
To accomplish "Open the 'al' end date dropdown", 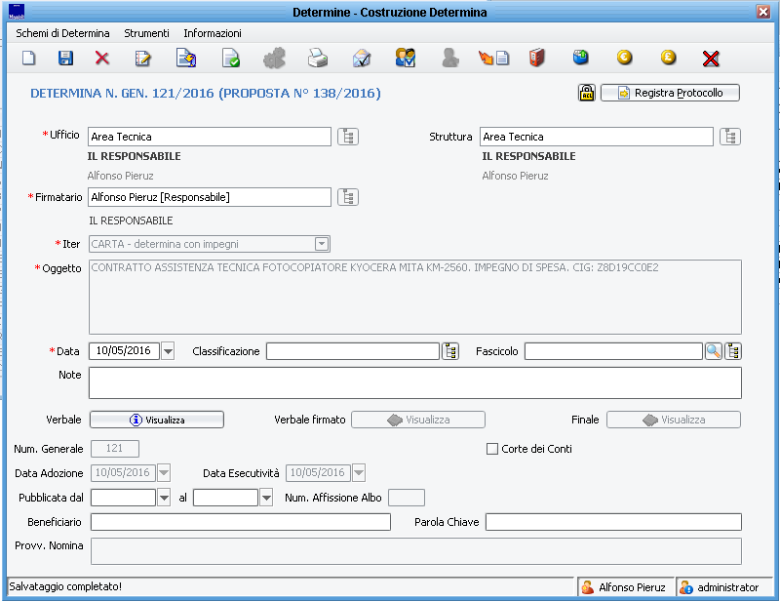I will click(266, 498).
